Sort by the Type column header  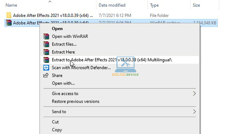(x=154, y=5)
